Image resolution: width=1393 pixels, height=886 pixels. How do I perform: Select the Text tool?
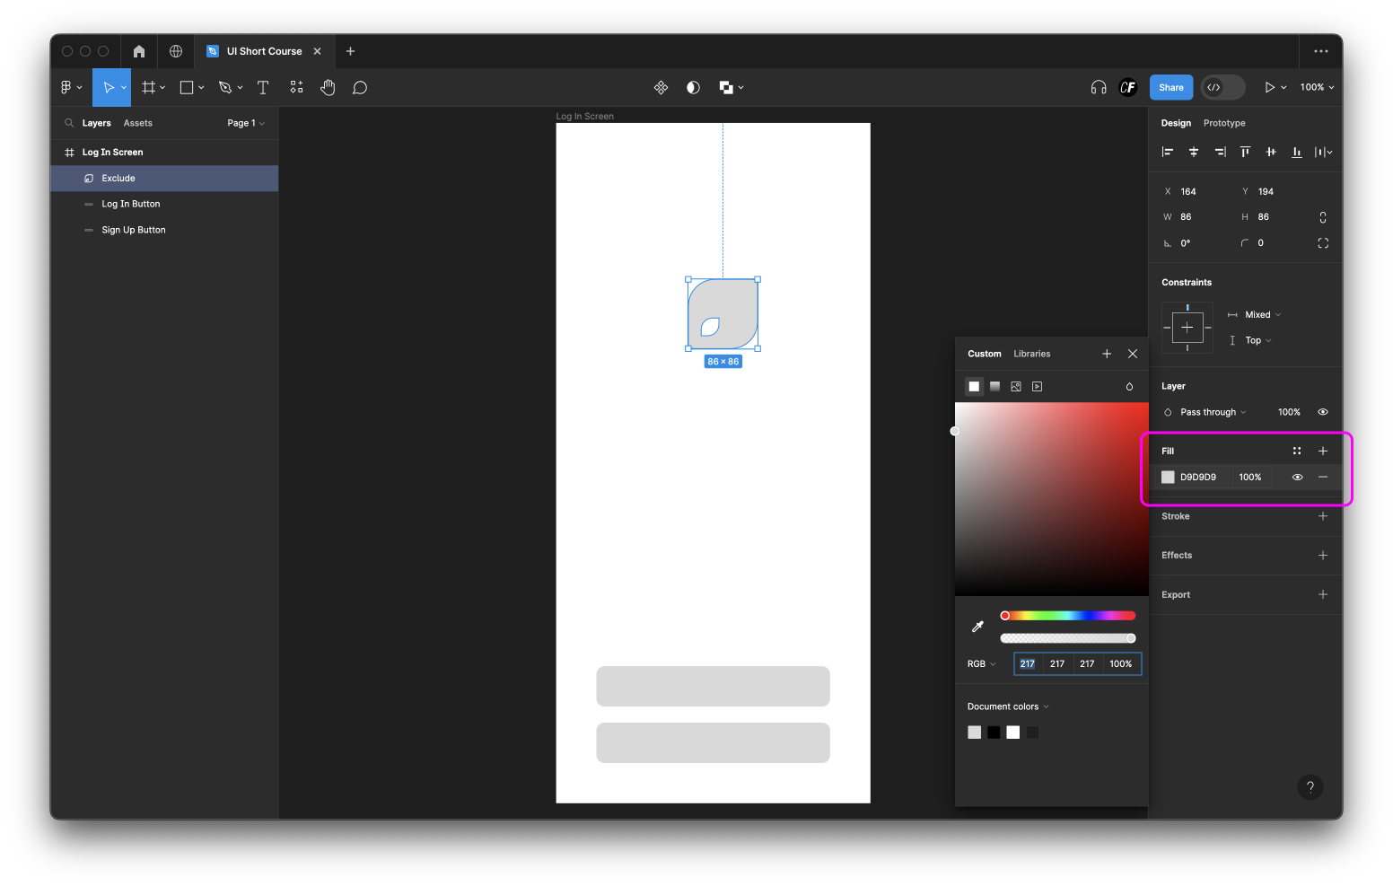point(263,87)
